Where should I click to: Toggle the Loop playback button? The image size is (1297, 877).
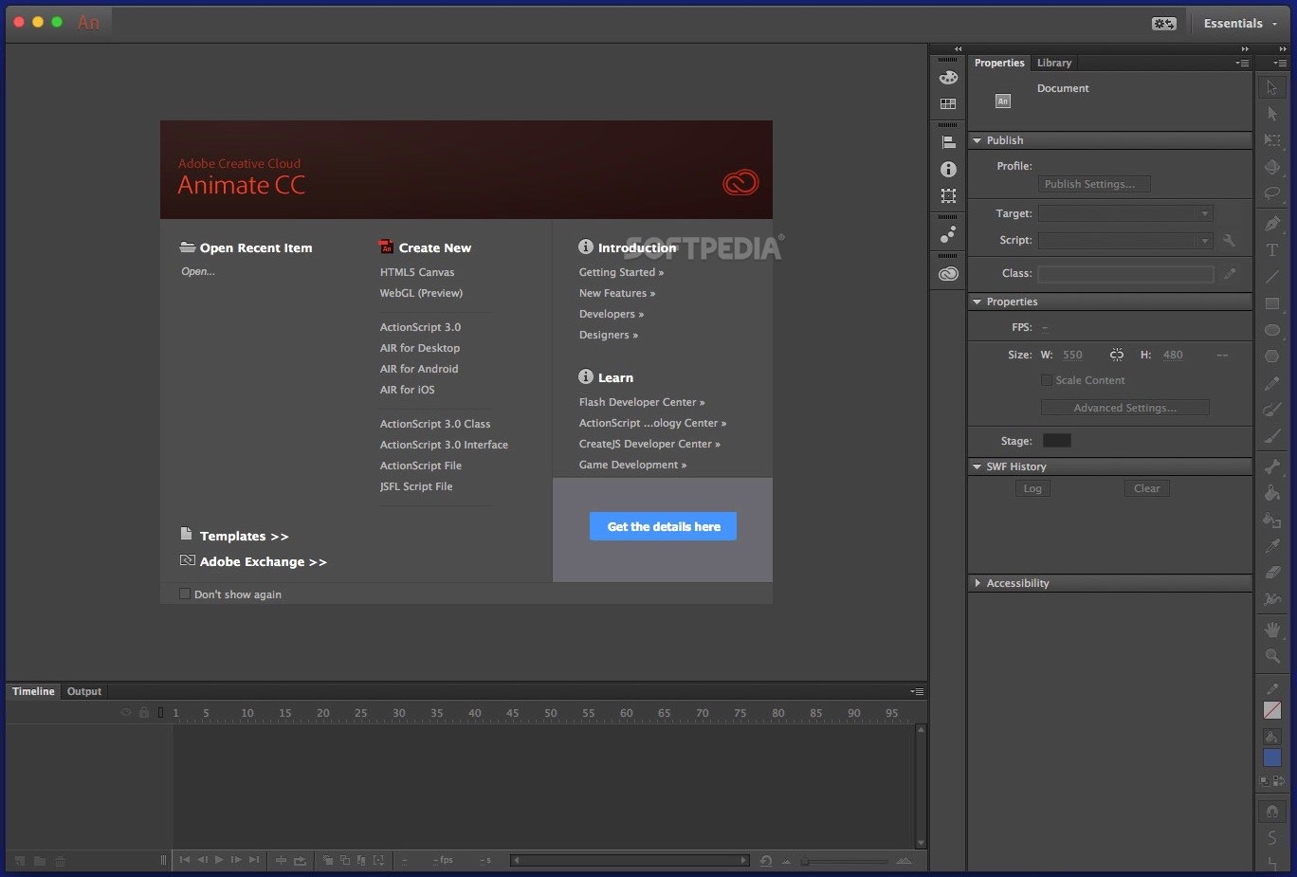[300, 861]
